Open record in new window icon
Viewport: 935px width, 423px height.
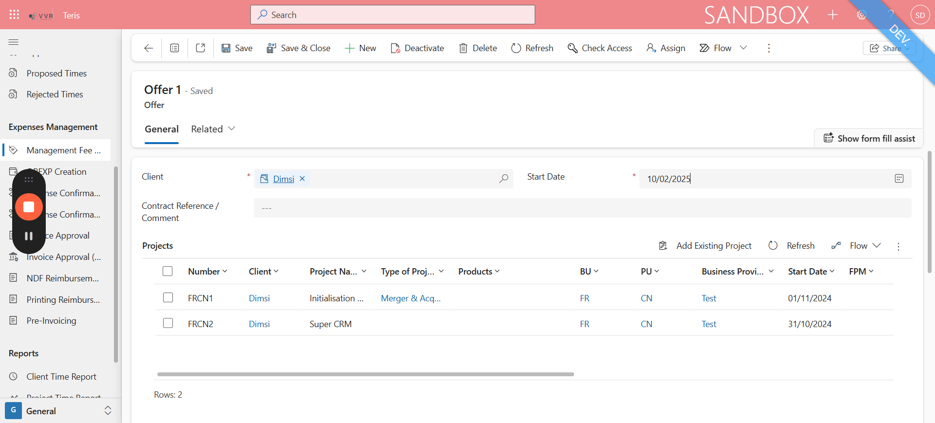[200, 48]
